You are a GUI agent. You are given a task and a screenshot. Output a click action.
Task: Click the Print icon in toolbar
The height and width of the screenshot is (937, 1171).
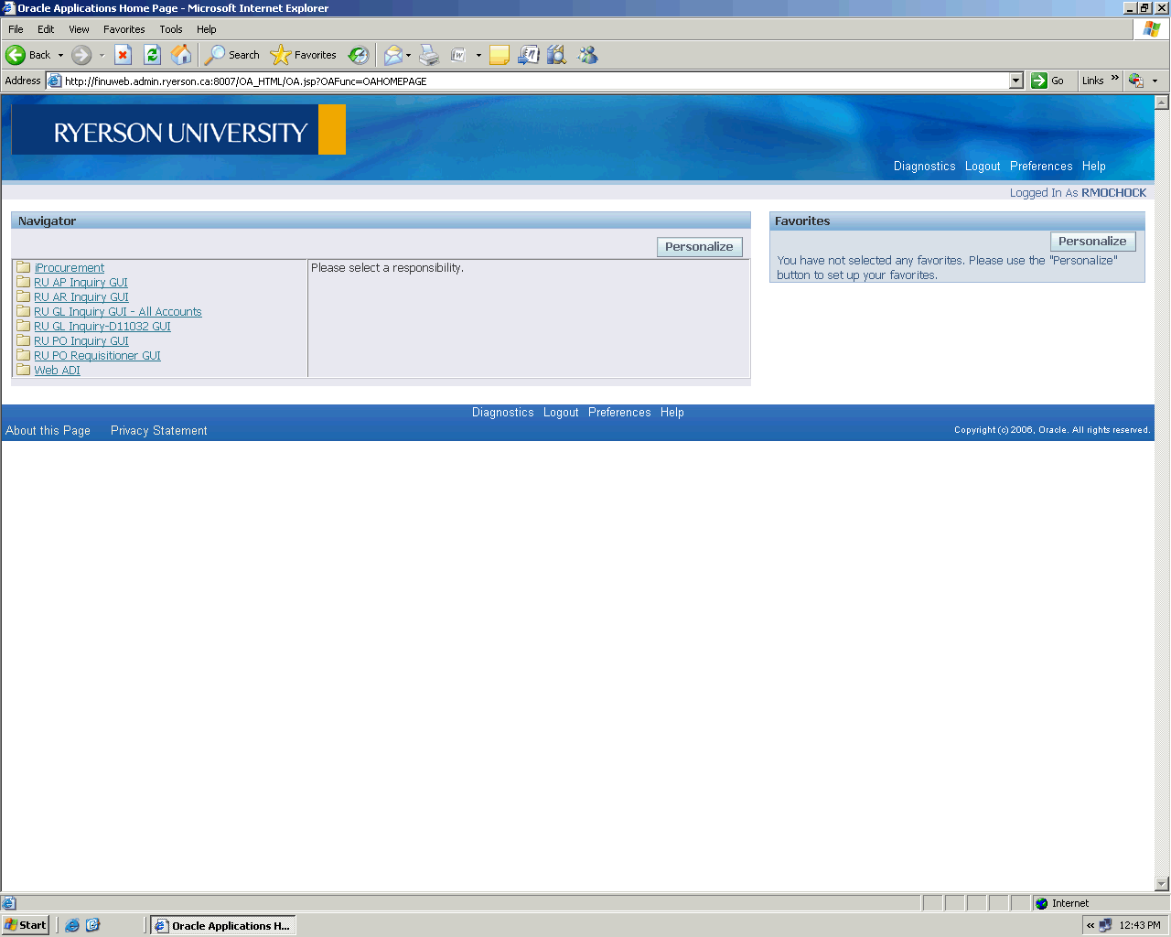coord(429,55)
